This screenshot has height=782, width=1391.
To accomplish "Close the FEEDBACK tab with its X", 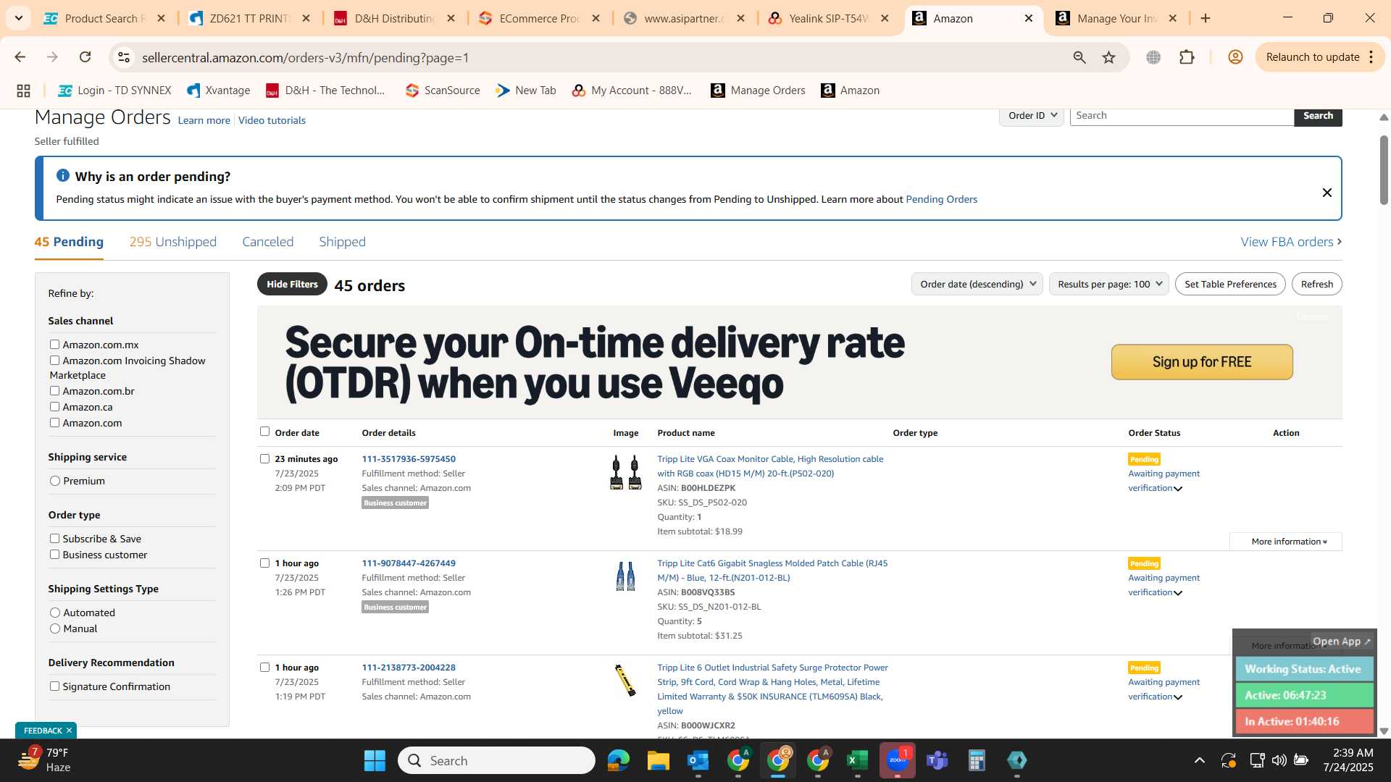I will [69, 731].
